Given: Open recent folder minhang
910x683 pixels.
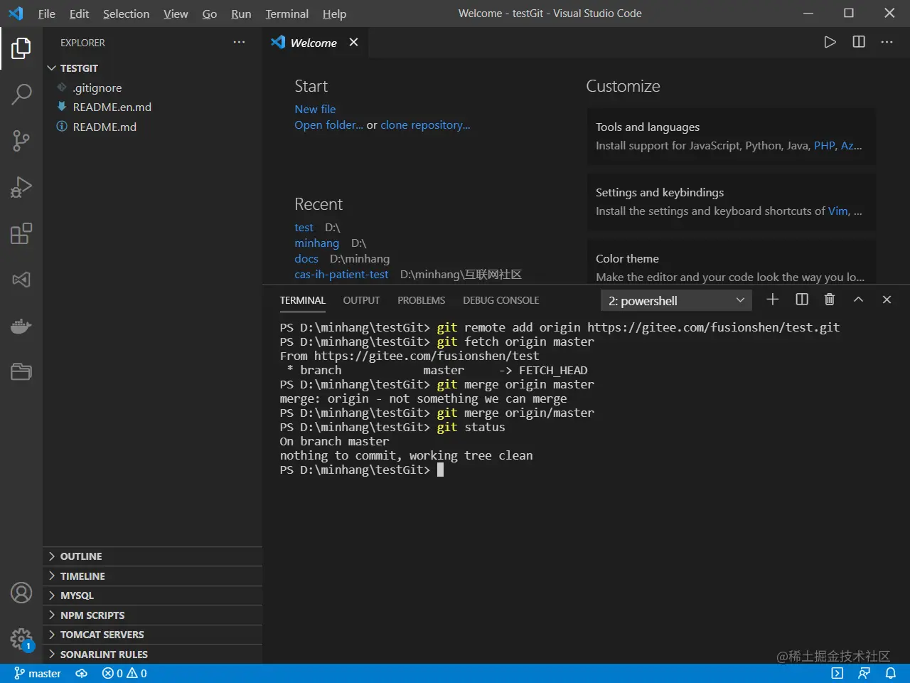Looking at the screenshot, I should (x=316, y=243).
